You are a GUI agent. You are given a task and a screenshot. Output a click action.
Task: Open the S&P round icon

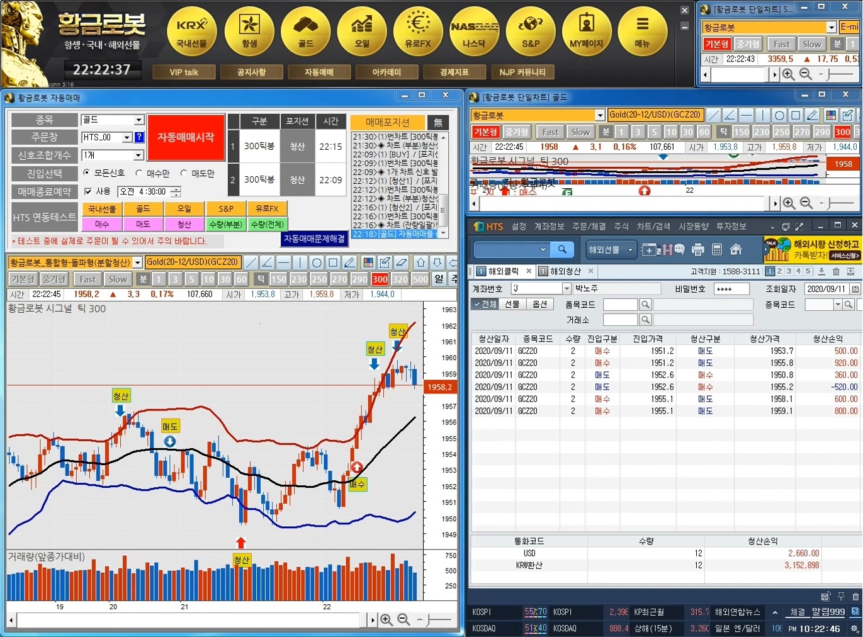coord(531,31)
